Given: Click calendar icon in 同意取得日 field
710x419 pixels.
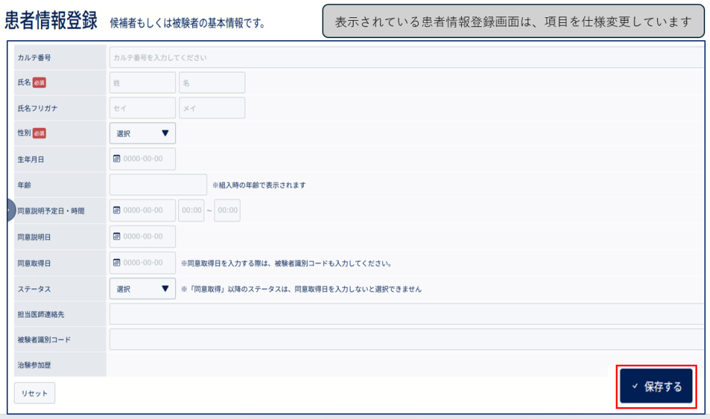Looking at the screenshot, I should (116, 262).
